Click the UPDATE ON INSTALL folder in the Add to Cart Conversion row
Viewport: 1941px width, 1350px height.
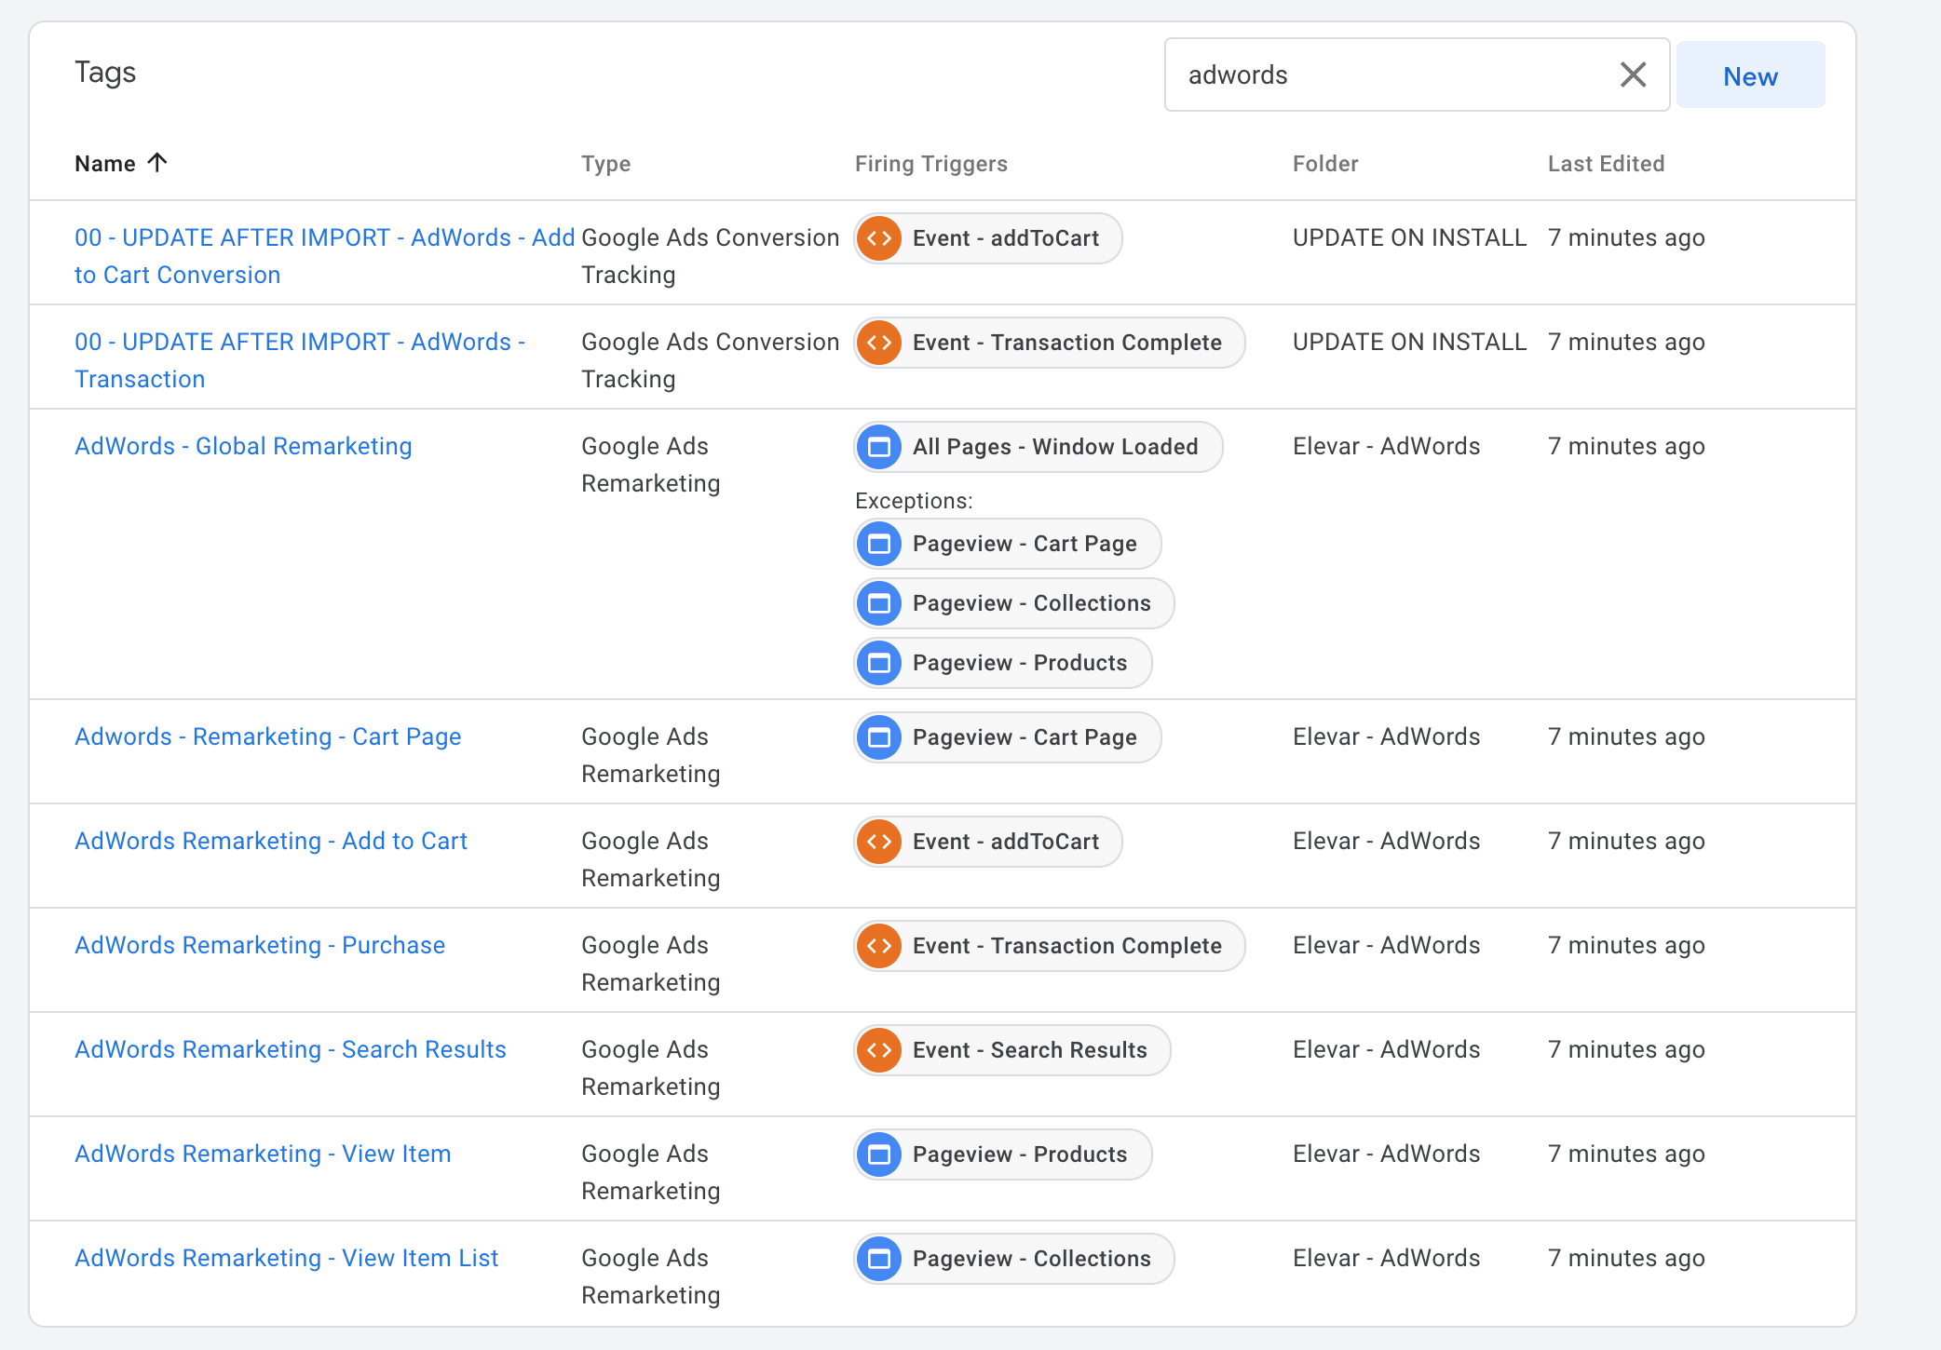[x=1409, y=237]
